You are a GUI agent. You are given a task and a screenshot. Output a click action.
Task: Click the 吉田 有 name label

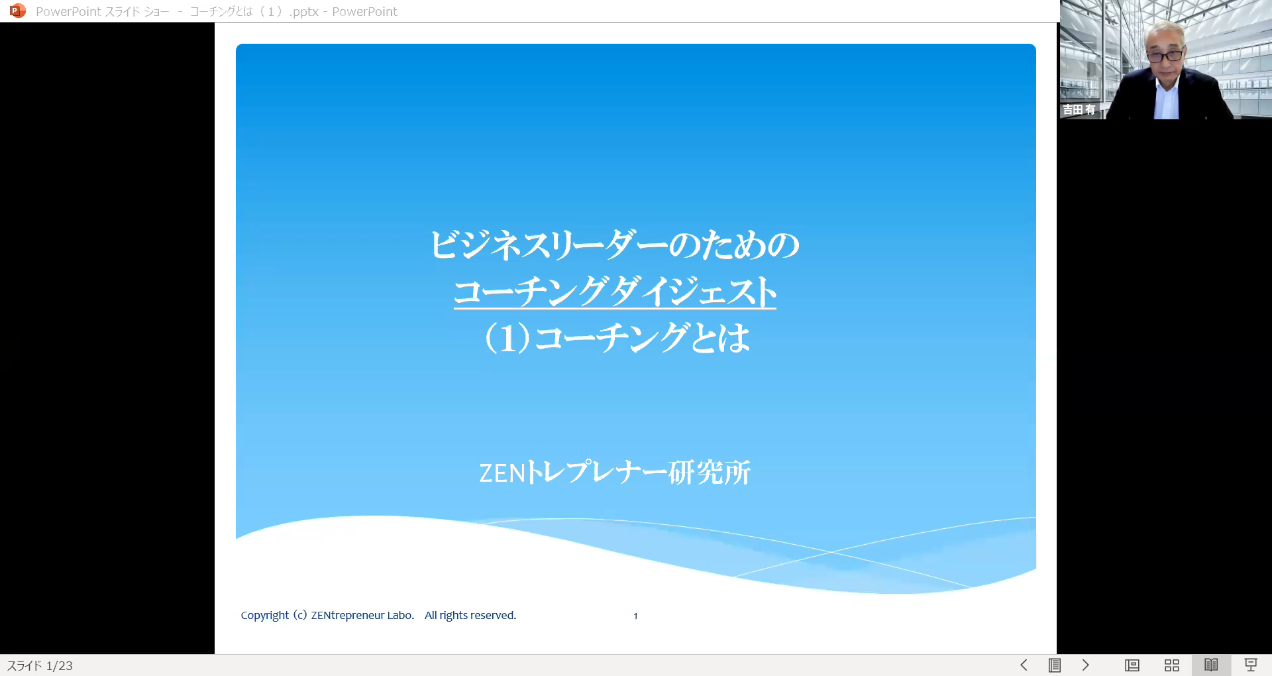point(1079,110)
